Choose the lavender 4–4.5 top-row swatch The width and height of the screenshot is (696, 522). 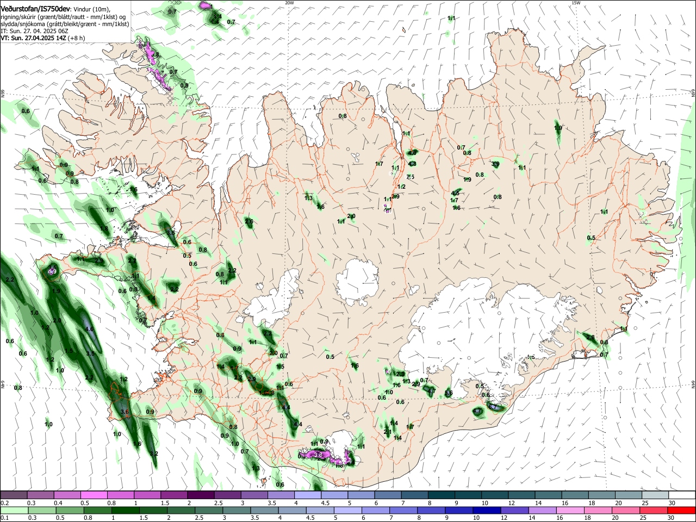pos(307,495)
